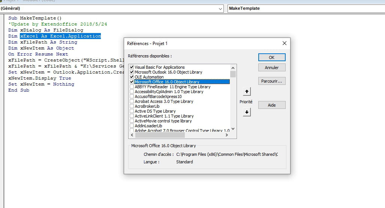This screenshot has height=208, width=385.
Task: Uncheck OLE Automation reference
Action: click(132, 77)
